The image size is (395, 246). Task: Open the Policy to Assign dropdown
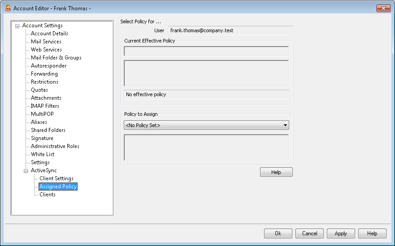pyautogui.click(x=206, y=125)
